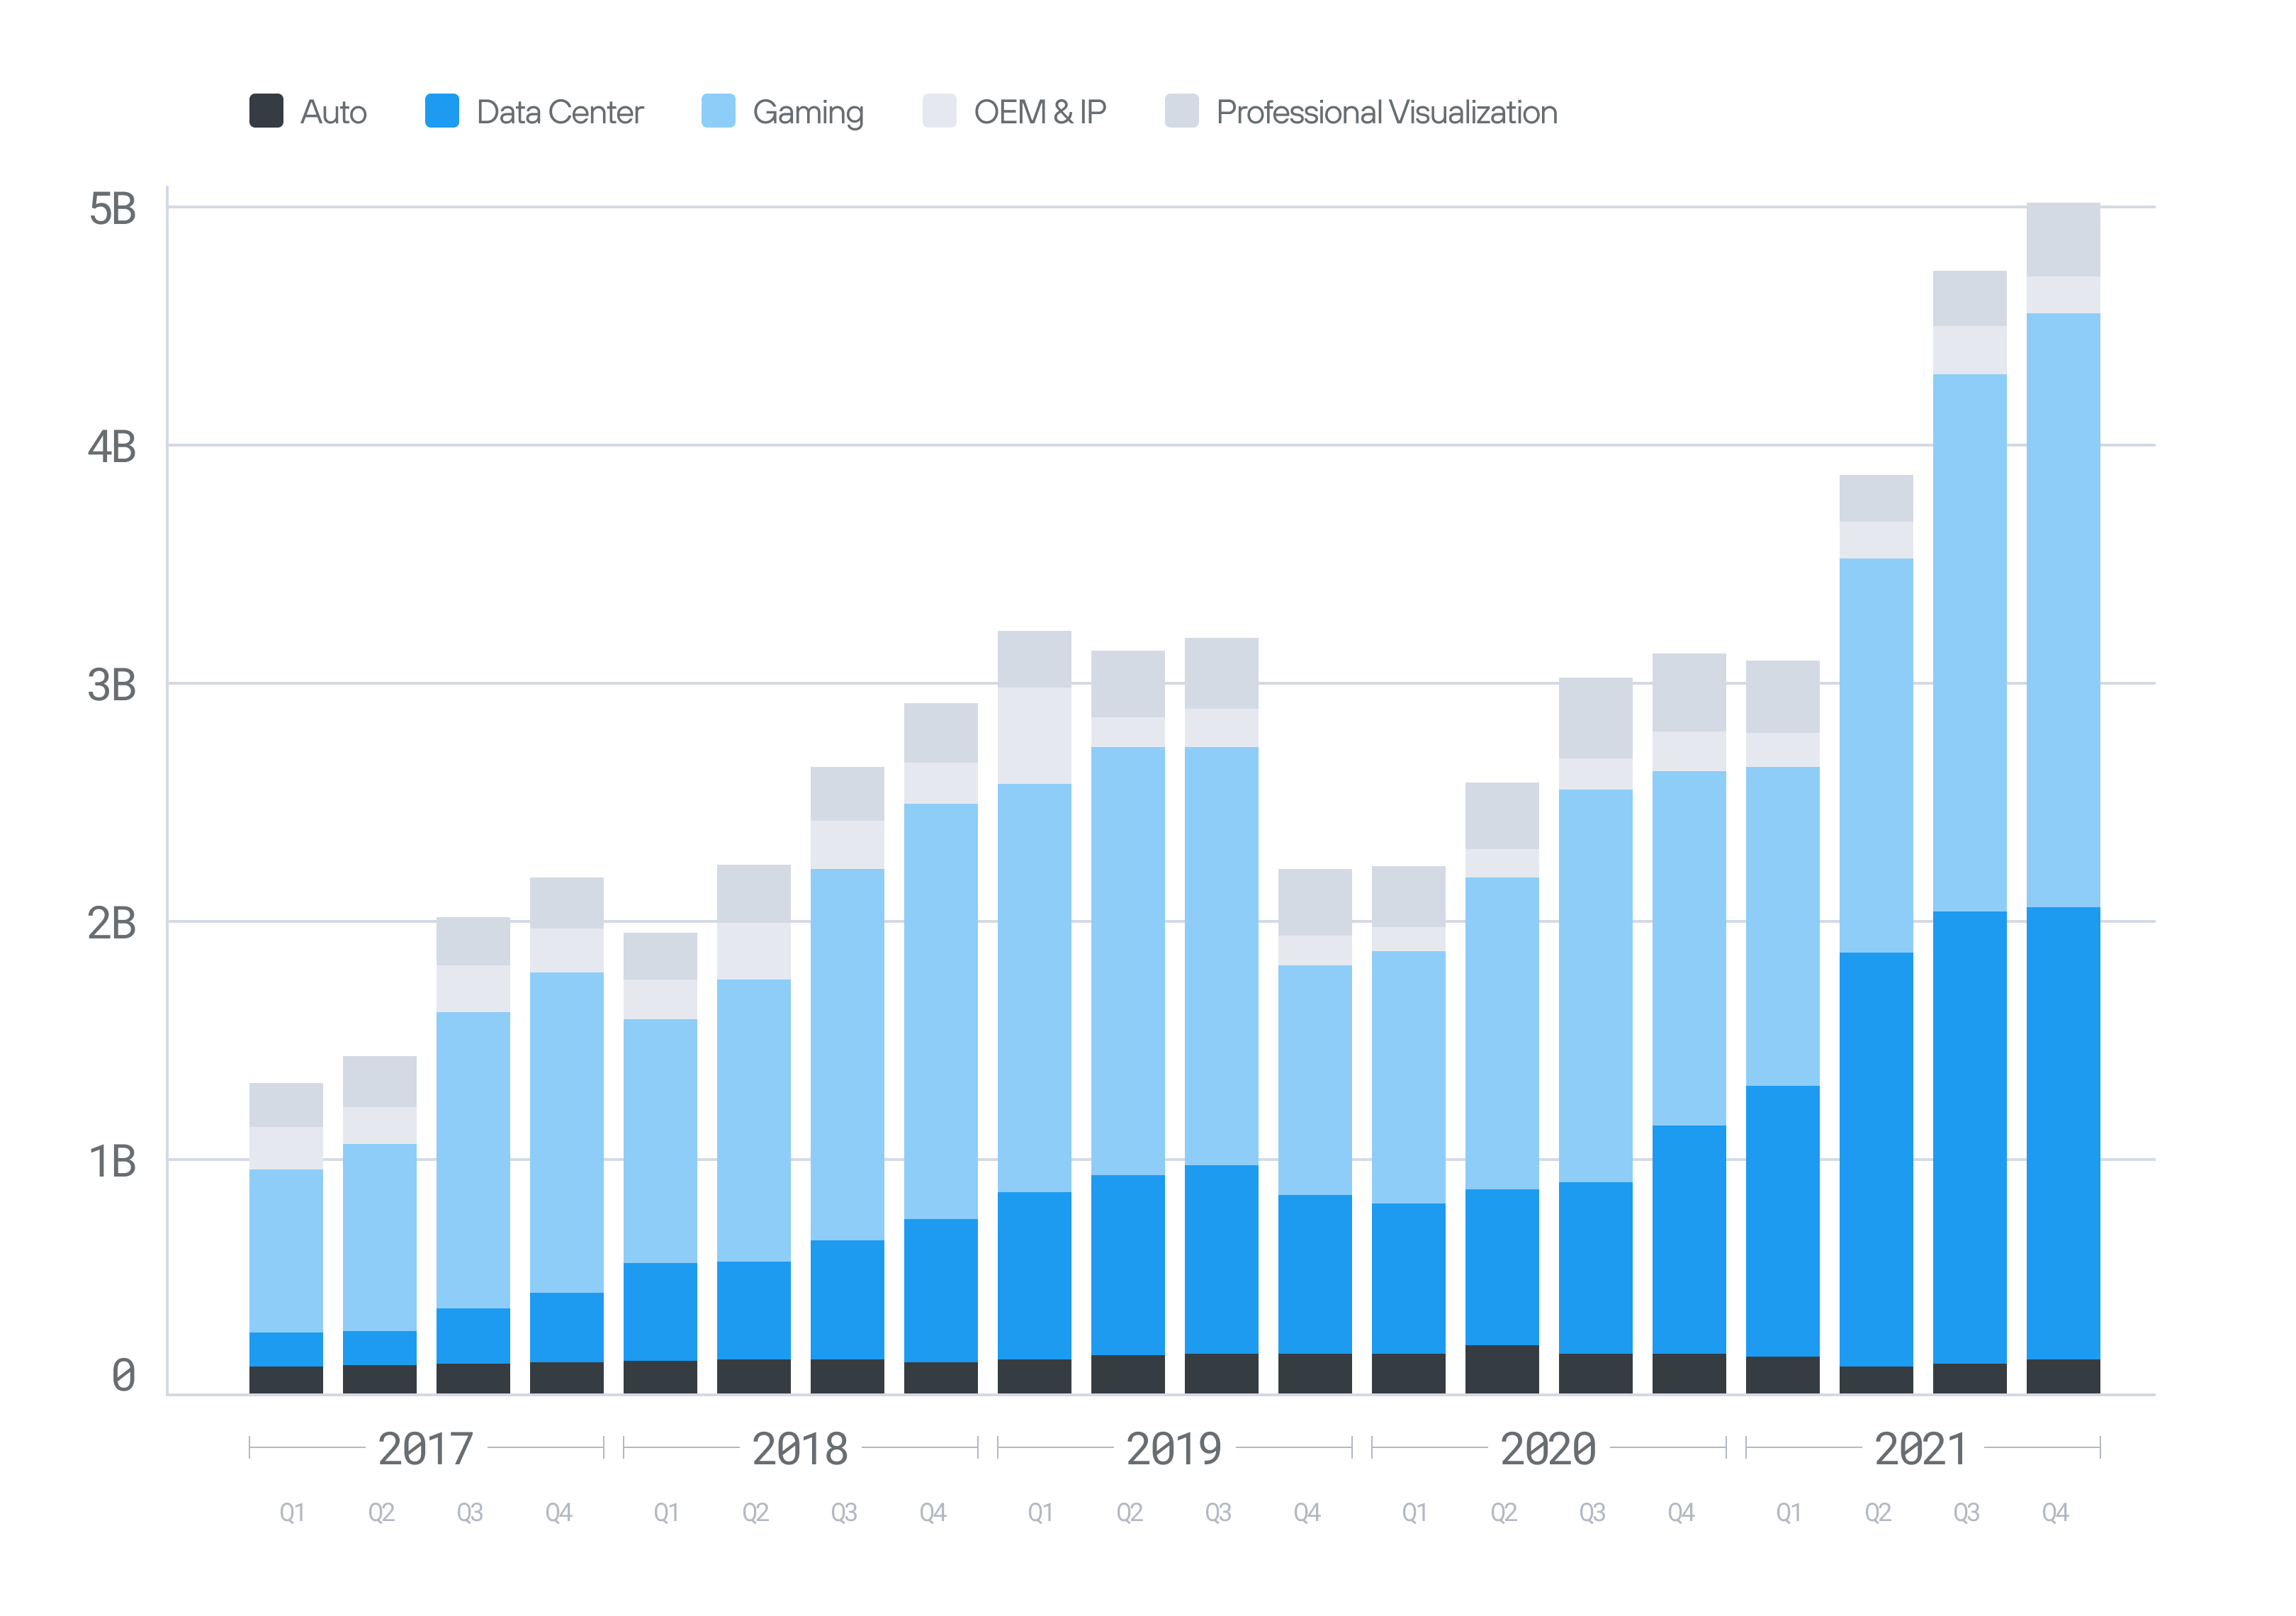Click the dark Auto legend swatch

(268, 112)
